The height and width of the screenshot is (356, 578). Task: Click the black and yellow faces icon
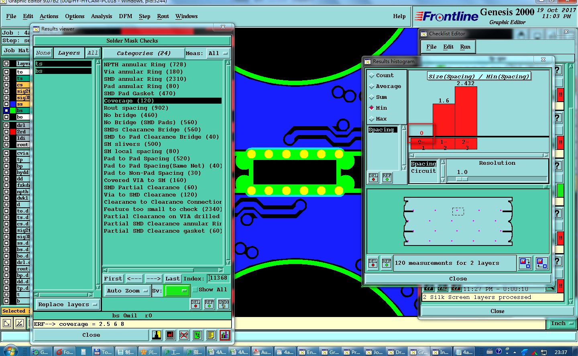point(157,335)
